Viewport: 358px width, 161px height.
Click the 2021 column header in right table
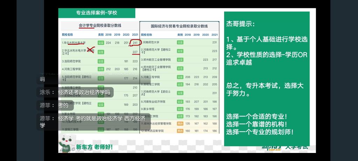click(x=214, y=35)
